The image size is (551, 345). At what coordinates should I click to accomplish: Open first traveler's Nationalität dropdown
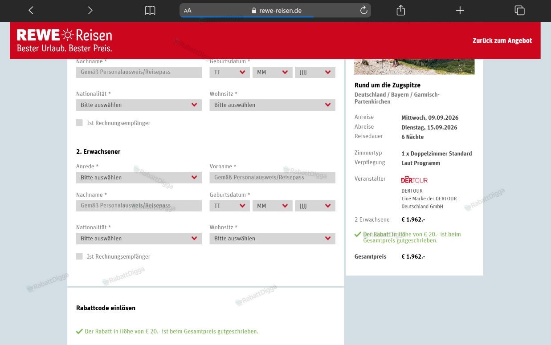click(x=139, y=105)
